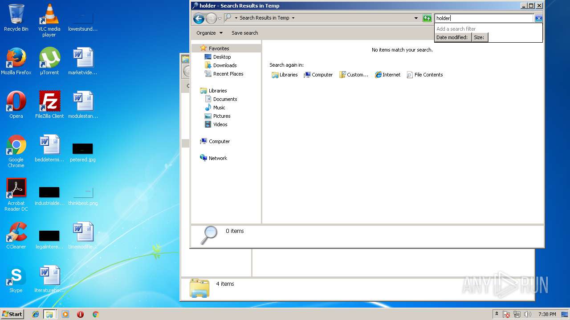Click the Chrome taskbar icon
Screen dimensions: 570x320
(x=95, y=314)
